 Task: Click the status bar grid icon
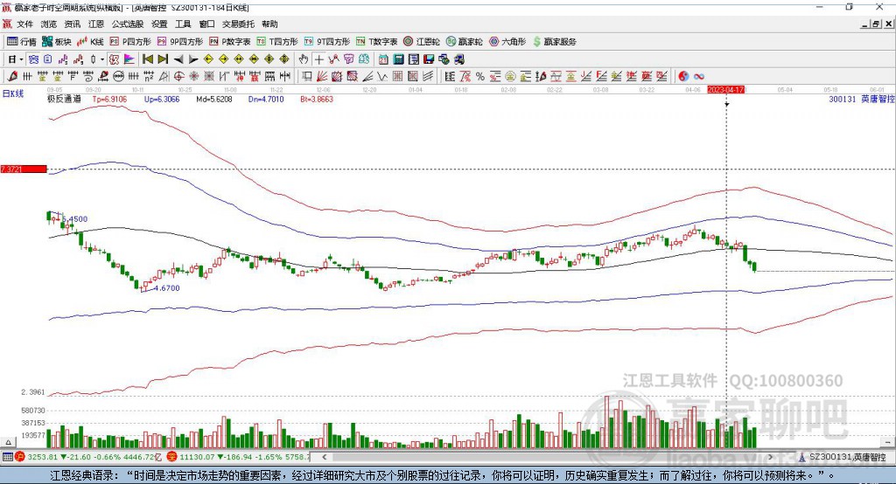(7, 457)
